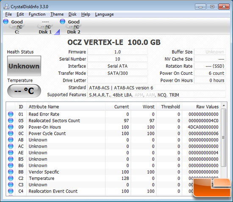Close the CrystalDiskInfo window
This screenshot has width=233, height=202.
click(224, 7)
